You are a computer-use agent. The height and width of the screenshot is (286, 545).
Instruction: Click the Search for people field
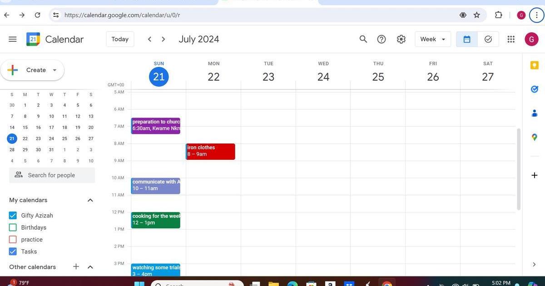pos(52,175)
